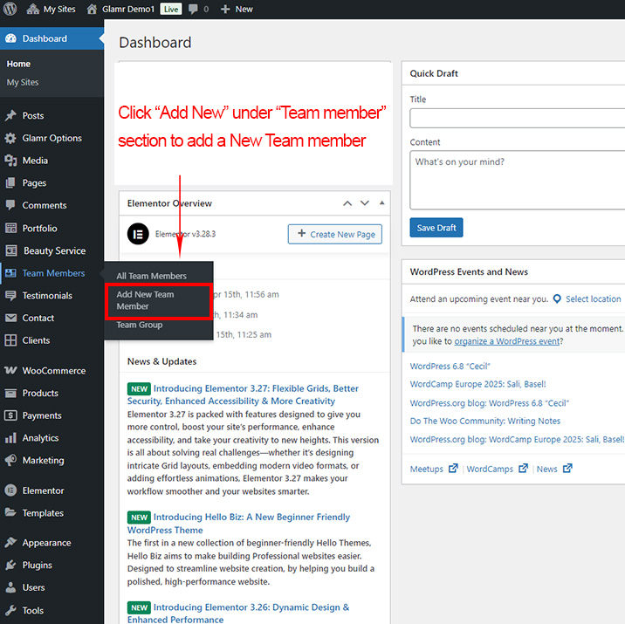Open WordCamp Europe 2025: Sali, Basel! link
Image resolution: width=625 pixels, height=624 pixels.
click(477, 384)
